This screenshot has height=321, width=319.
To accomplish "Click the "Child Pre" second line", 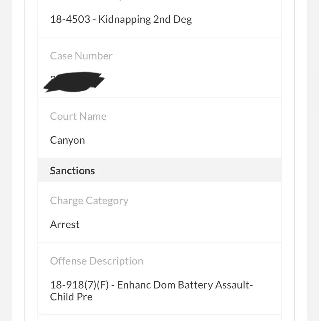I will [x=71, y=297].
